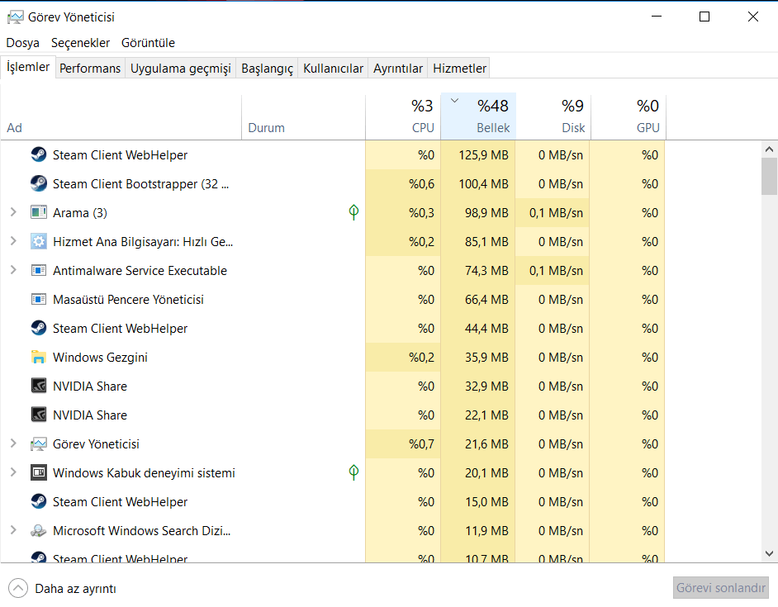Click the Antimalware Service Executable icon

click(39, 270)
